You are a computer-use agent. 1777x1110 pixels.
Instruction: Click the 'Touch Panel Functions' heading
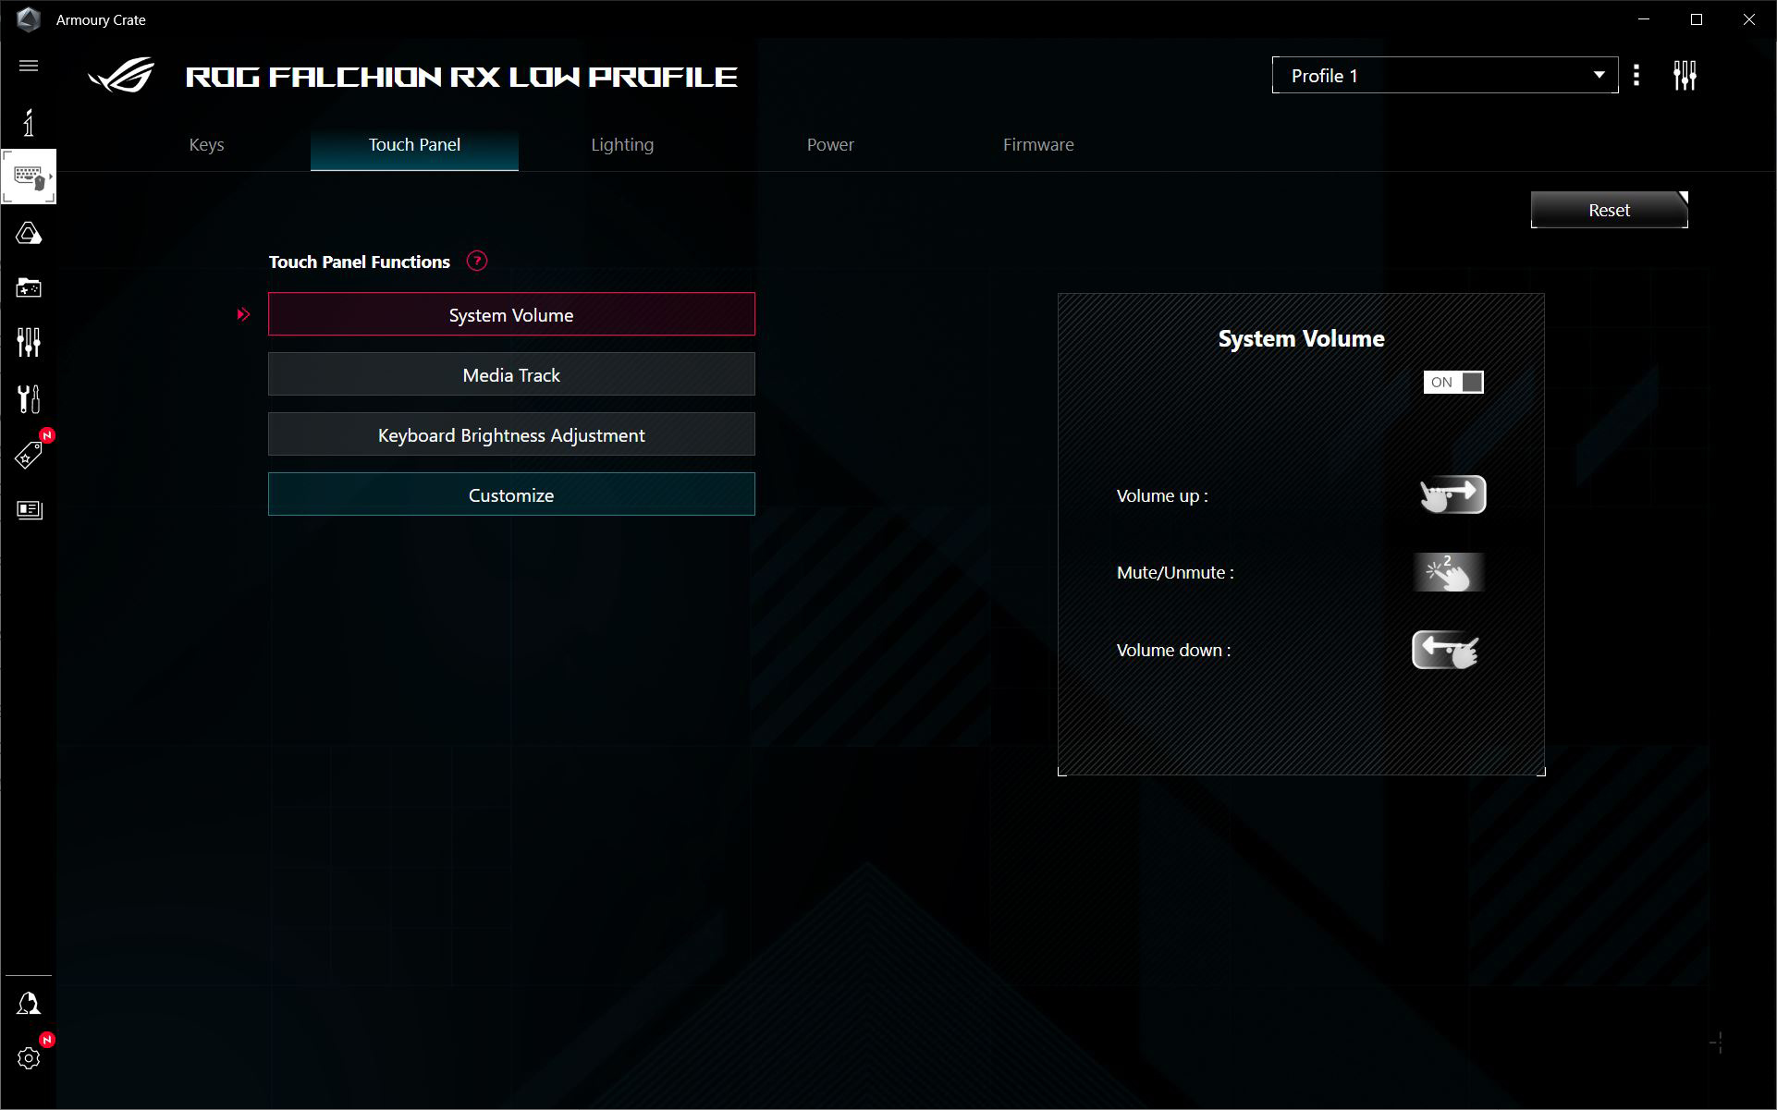360,262
